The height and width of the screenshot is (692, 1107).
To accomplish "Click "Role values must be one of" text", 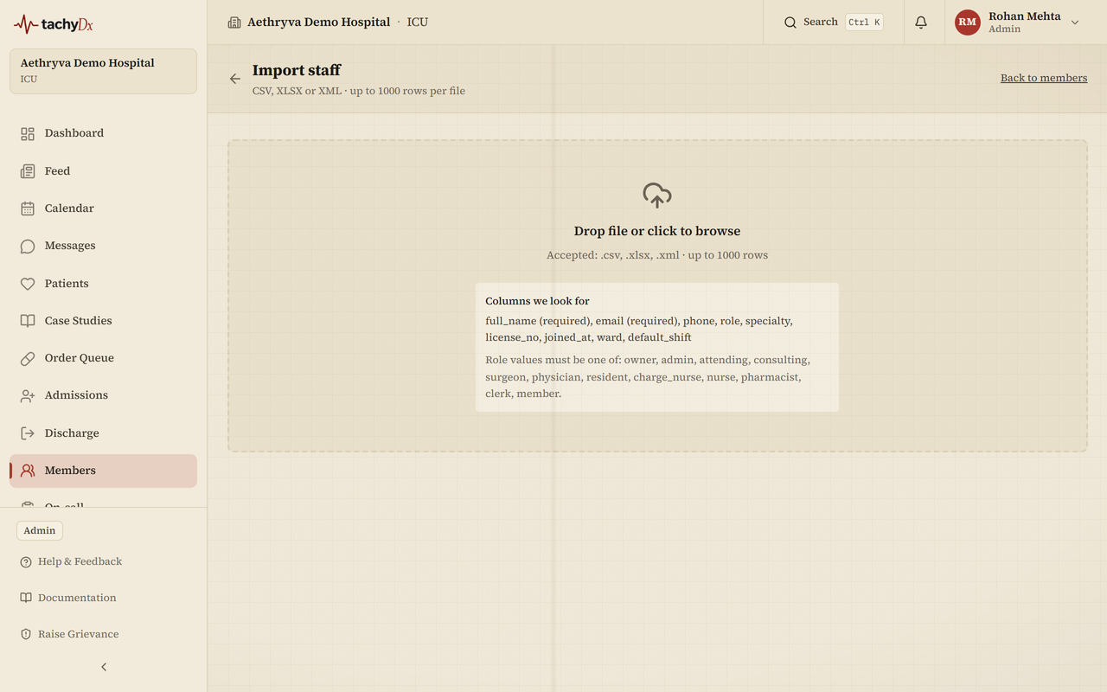I will tap(553, 360).
